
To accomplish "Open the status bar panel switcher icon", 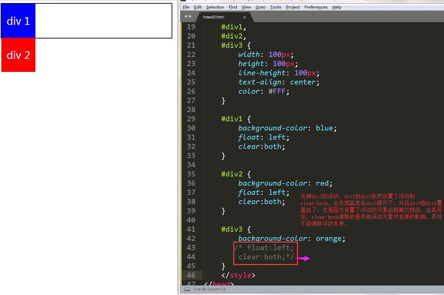I will (187, 289).
